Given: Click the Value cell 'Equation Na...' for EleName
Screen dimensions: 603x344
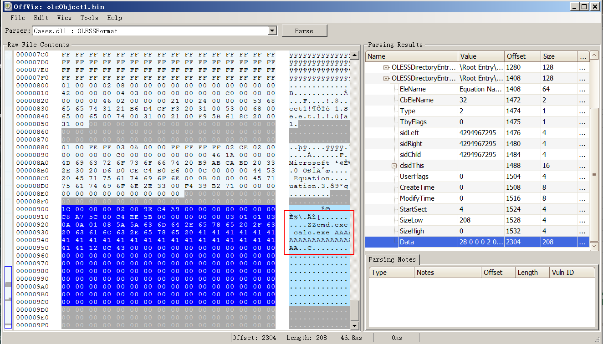Looking at the screenshot, I should coord(481,89).
